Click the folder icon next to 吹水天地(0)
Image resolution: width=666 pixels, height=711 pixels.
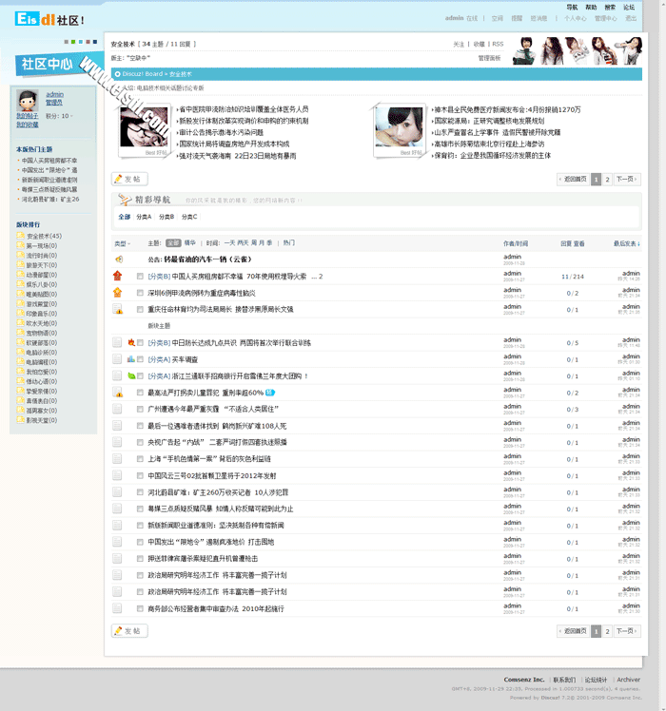(20, 323)
